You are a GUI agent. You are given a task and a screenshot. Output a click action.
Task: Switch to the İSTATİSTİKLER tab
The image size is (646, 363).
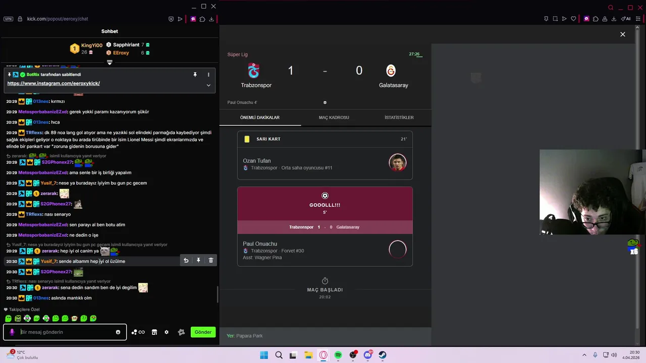(399, 117)
